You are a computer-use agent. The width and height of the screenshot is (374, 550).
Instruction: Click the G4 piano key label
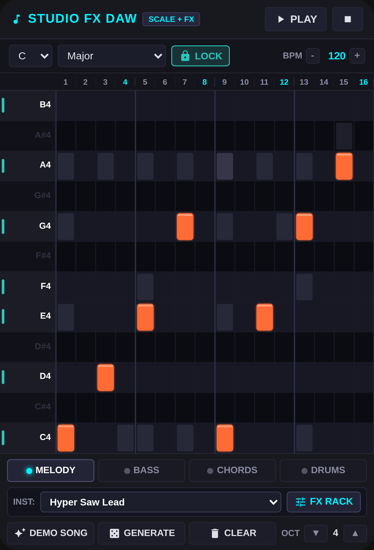[28, 226]
